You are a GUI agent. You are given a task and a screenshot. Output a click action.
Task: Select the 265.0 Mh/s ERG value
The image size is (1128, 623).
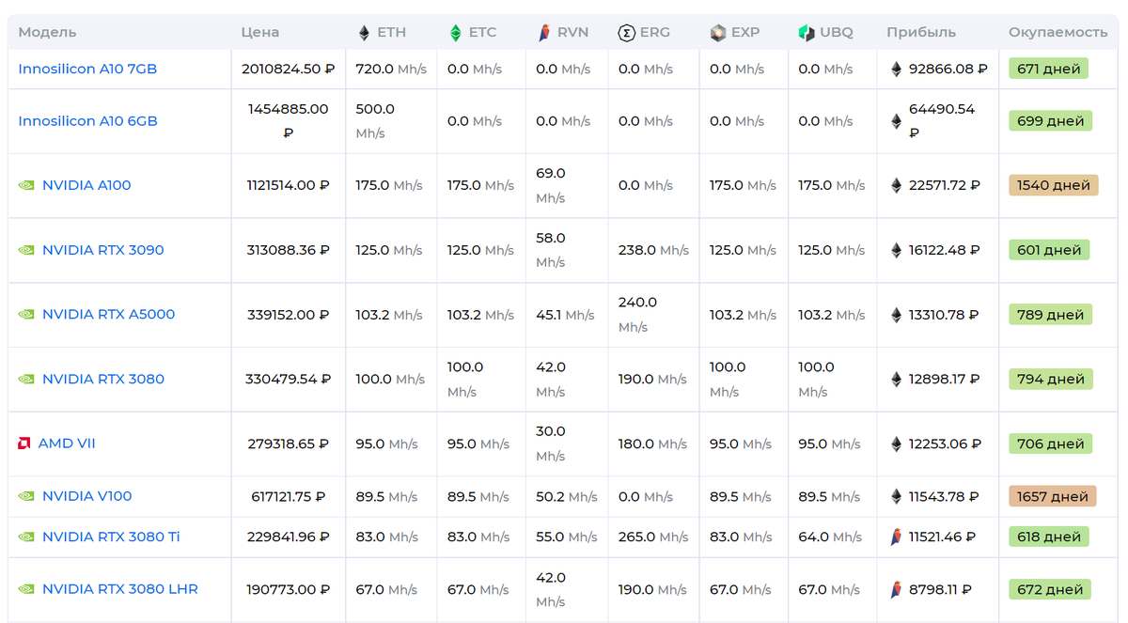(653, 537)
